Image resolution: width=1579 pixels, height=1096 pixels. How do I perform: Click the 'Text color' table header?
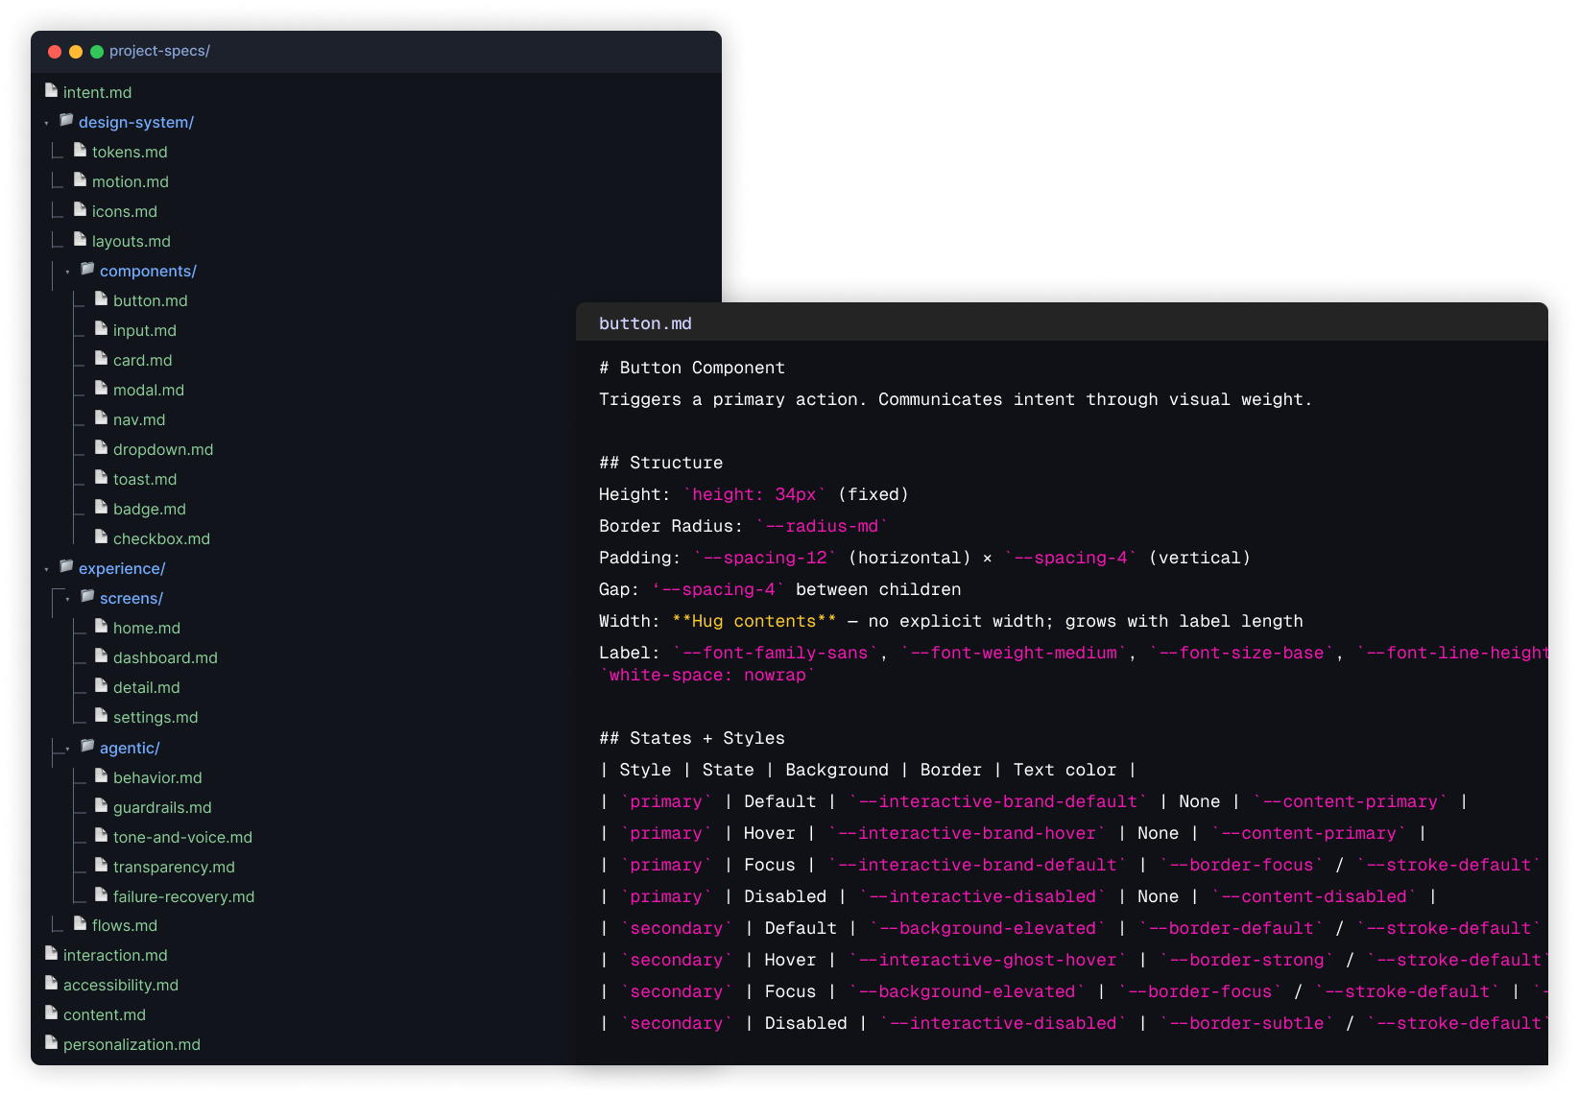click(x=1065, y=770)
